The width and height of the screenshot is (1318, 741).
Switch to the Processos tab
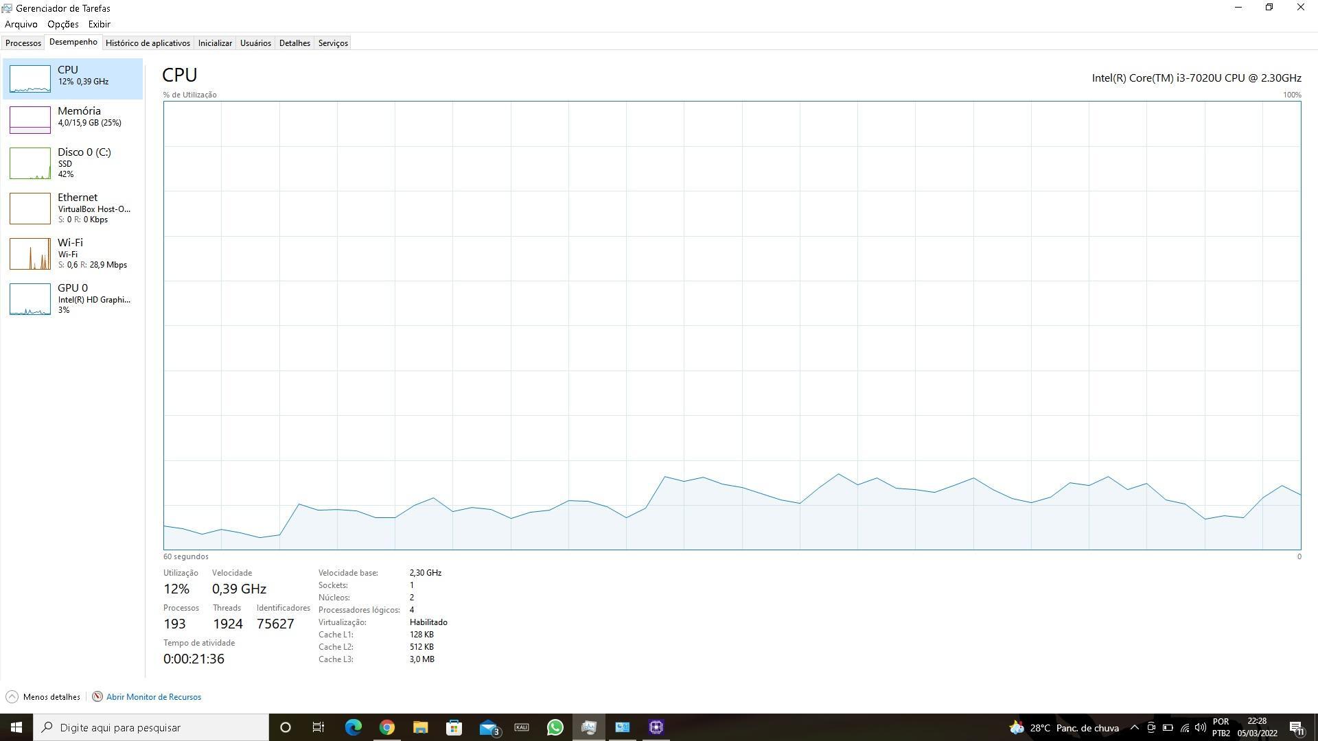pos(23,43)
